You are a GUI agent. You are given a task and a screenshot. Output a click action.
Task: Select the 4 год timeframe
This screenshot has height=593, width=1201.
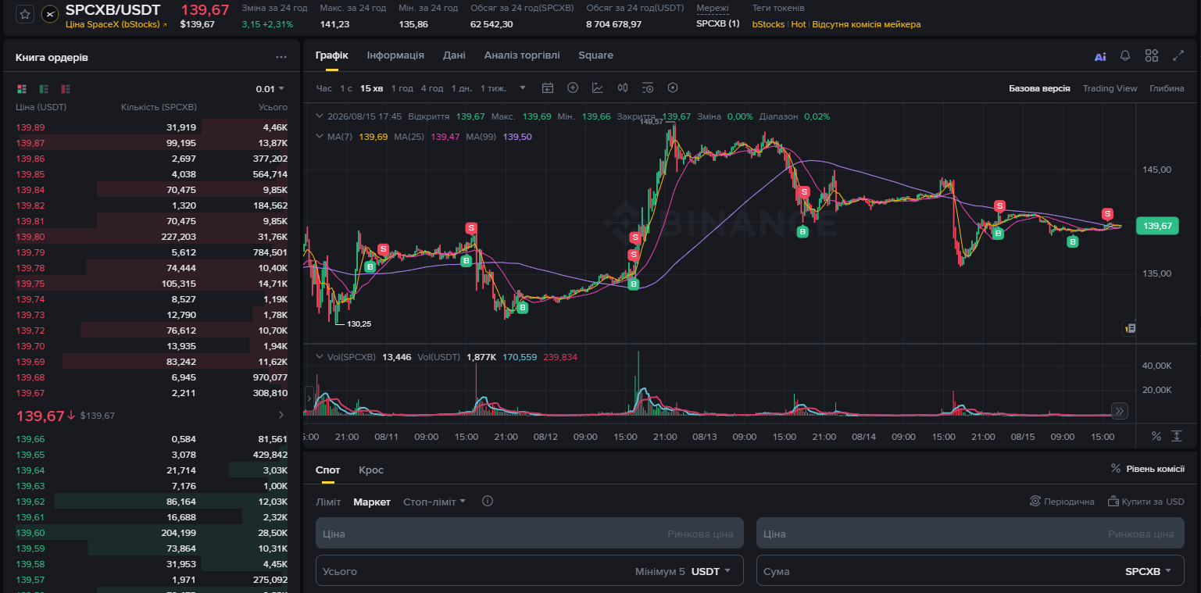432,88
